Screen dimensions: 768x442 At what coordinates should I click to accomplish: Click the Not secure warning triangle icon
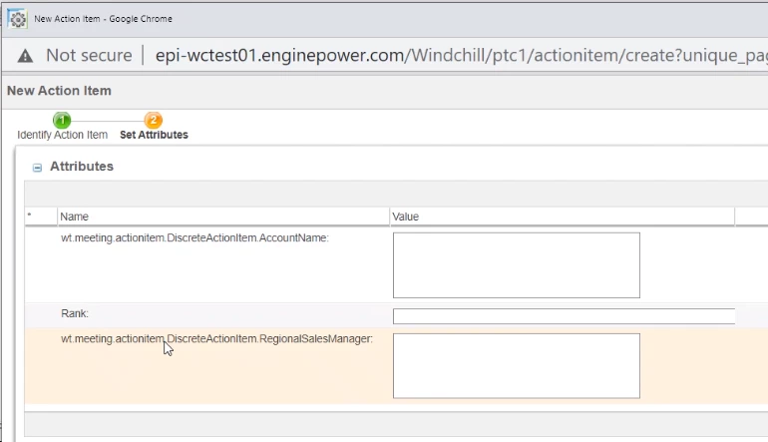click(x=25, y=56)
